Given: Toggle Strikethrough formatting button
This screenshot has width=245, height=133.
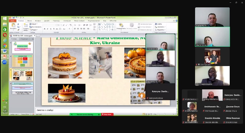Looking at the screenshot, I should (57, 29).
